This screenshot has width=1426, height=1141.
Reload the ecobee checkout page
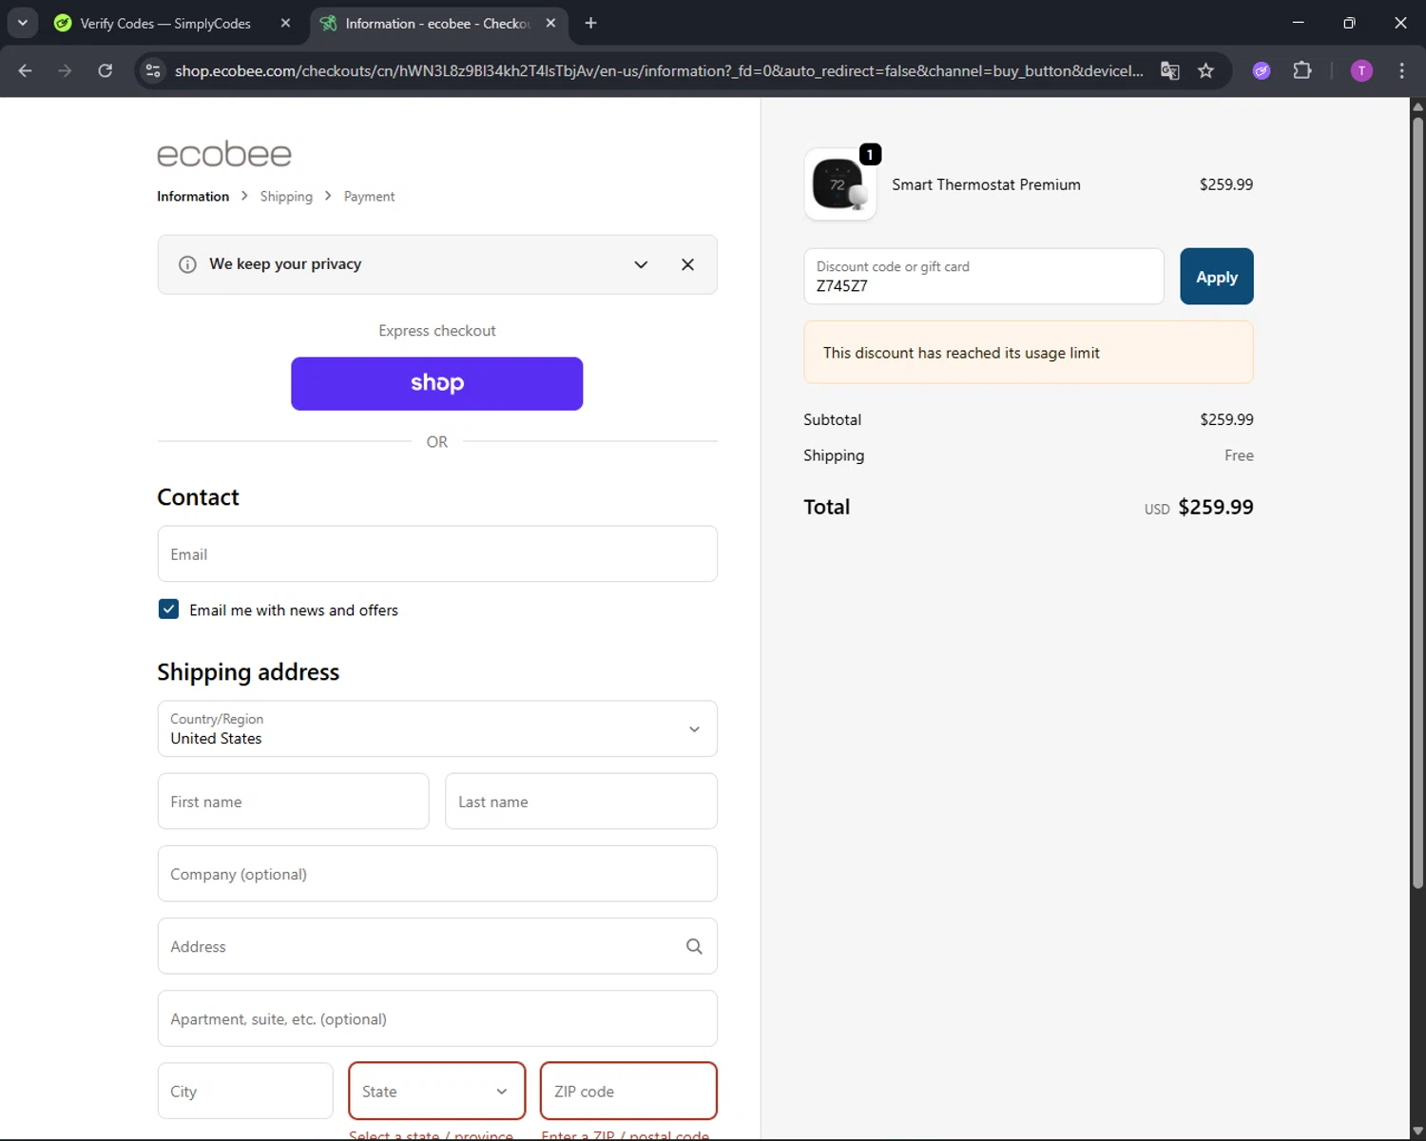[106, 70]
